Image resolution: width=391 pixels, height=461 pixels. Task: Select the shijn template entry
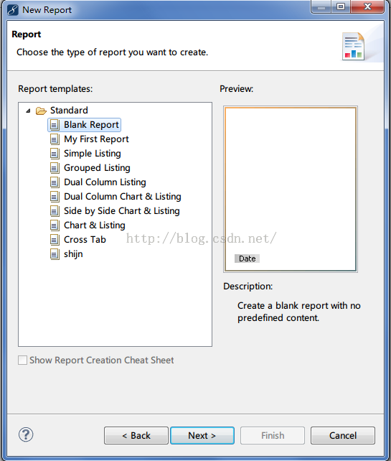(73, 254)
